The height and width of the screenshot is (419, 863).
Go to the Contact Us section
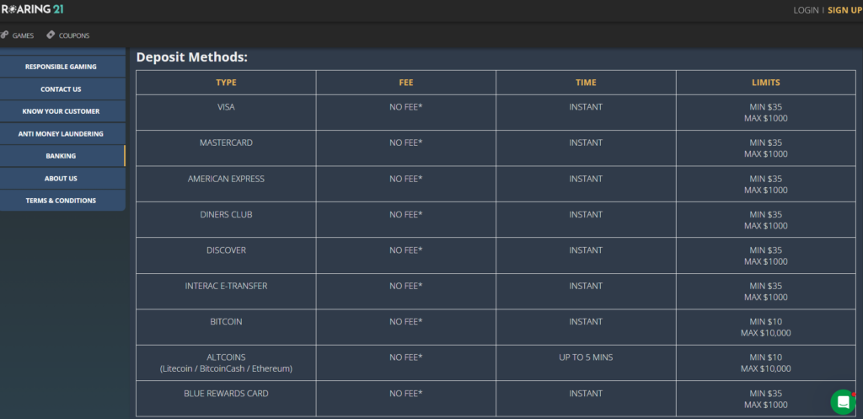(62, 89)
